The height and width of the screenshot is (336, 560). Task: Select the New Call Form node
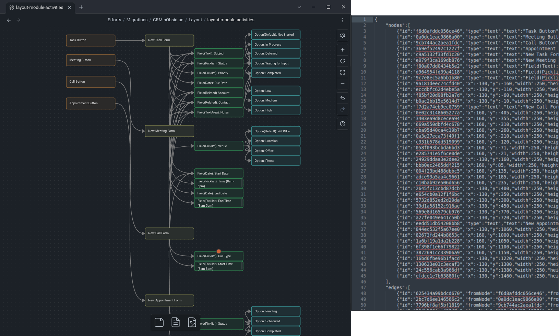[x=169, y=233]
